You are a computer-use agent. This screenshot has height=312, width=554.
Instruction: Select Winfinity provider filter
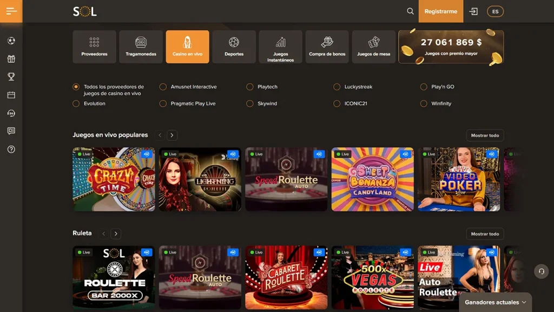point(424,103)
